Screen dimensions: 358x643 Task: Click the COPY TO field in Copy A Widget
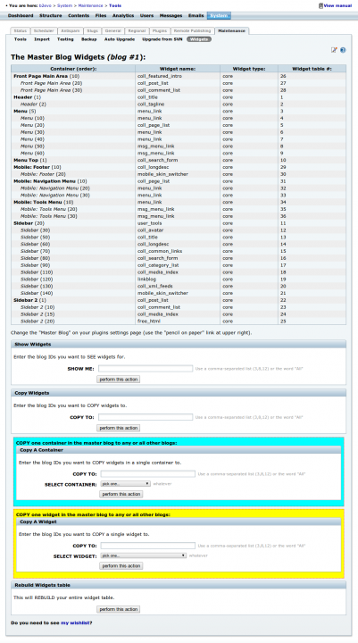tap(148, 546)
